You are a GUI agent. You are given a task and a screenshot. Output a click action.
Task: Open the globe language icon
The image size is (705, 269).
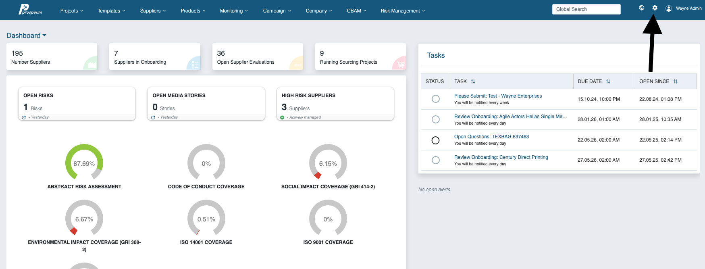pyautogui.click(x=642, y=8)
